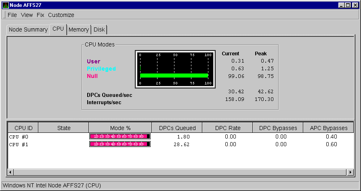Switch to the Memory tab

tap(78, 29)
